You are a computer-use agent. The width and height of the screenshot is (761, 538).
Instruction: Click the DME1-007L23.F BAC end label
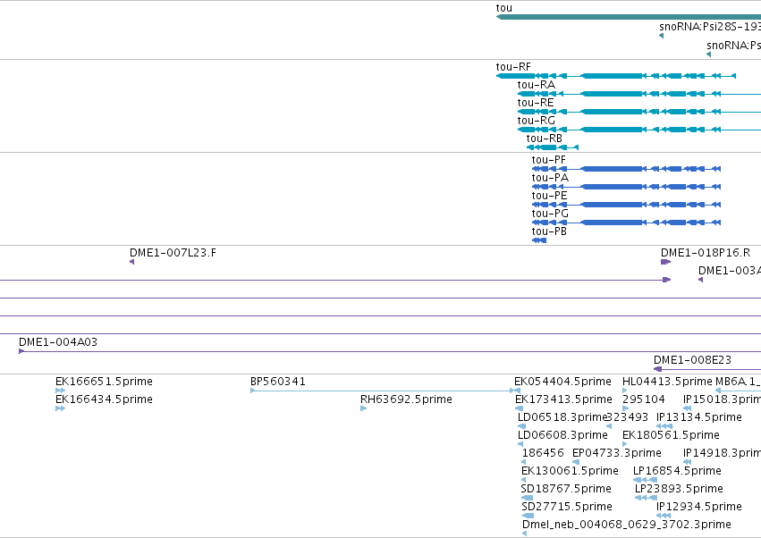coord(173,253)
